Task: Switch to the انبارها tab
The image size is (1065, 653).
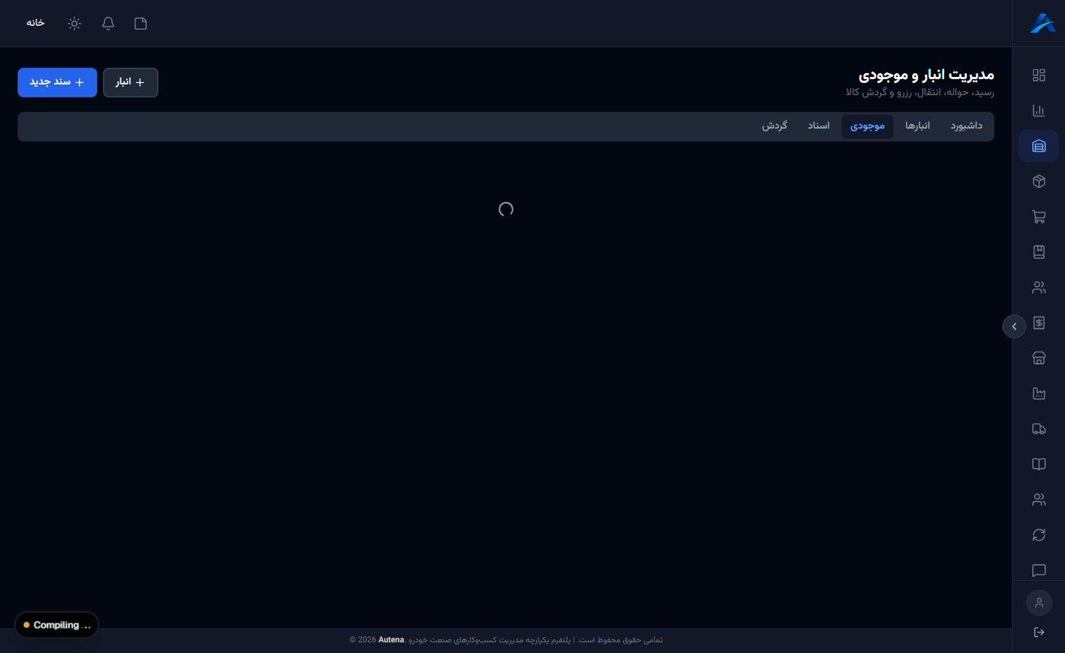Action: (917, 126)
